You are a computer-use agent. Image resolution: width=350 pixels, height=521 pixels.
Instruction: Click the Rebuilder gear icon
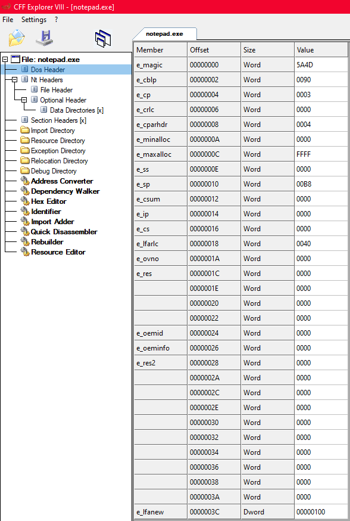[x=25, y=242]
